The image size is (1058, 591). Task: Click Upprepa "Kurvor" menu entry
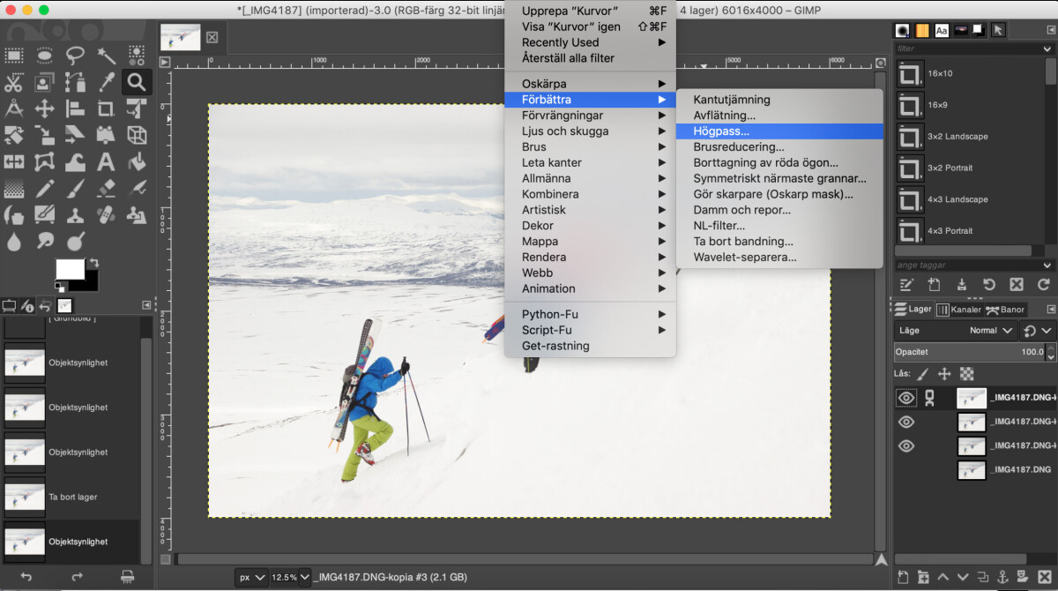point(590,11)
